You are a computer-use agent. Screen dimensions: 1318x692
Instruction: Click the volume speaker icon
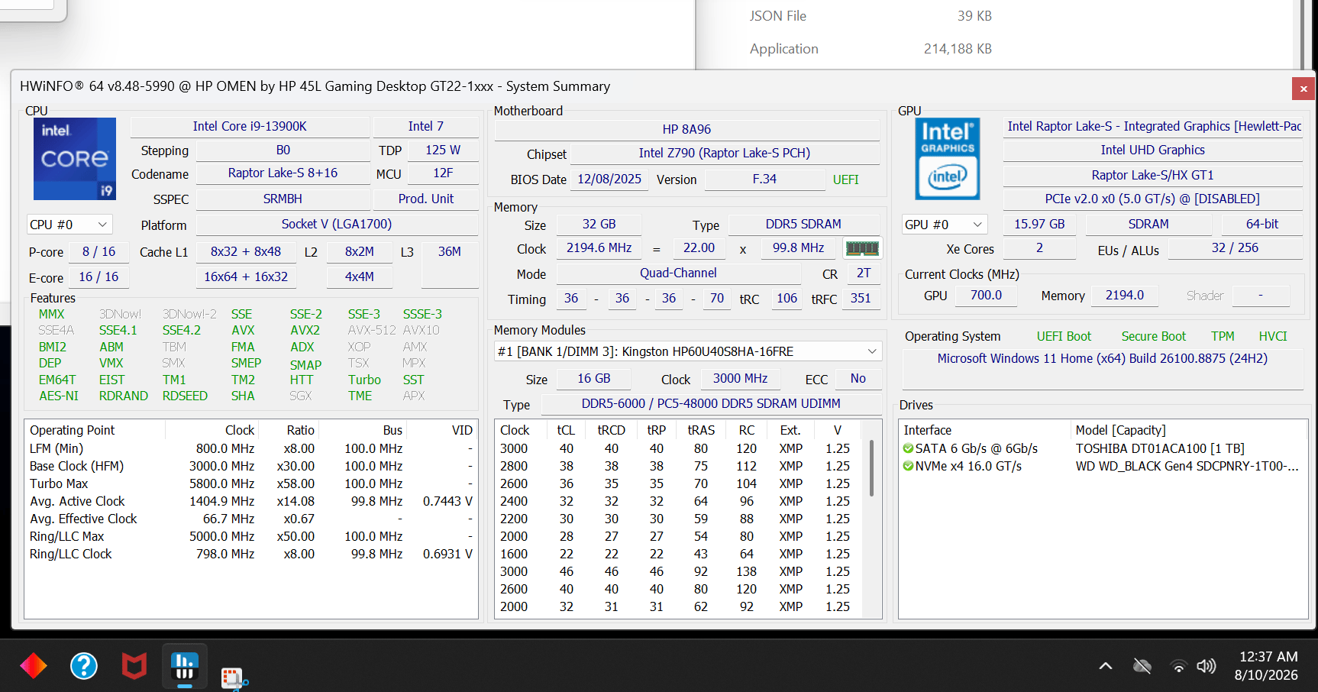coord(1207,666)
